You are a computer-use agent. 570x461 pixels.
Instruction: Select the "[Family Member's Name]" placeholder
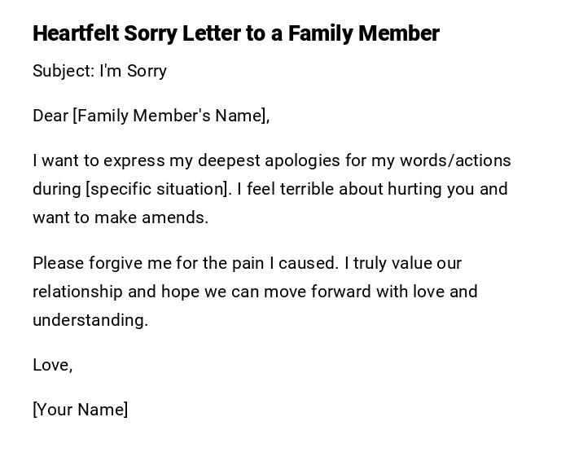point(171,116)
